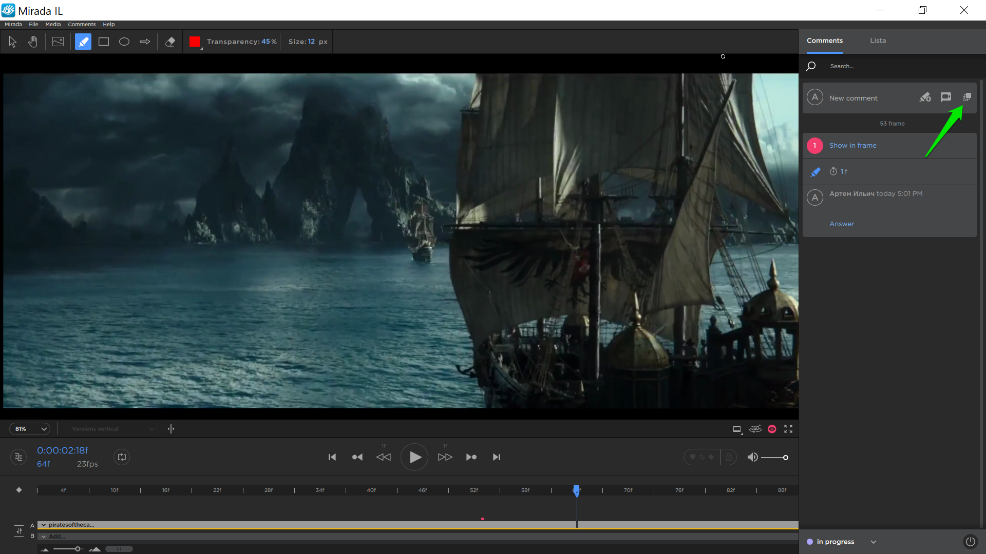Click the pink comment dot on timeline
Image resolution: width=986 pixels, height=554 pixels.
483,519
